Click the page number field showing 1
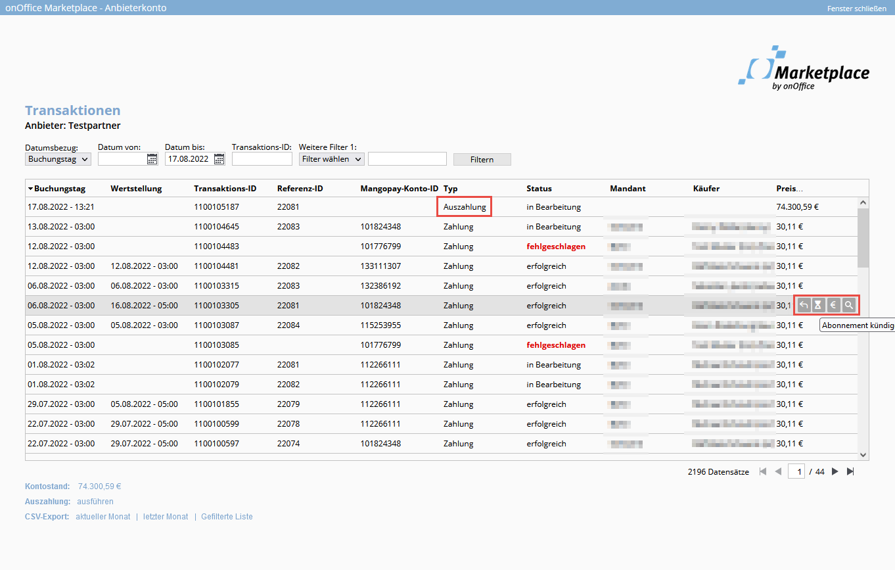Viewport: 895px width, 570px height. pos(796,471)
